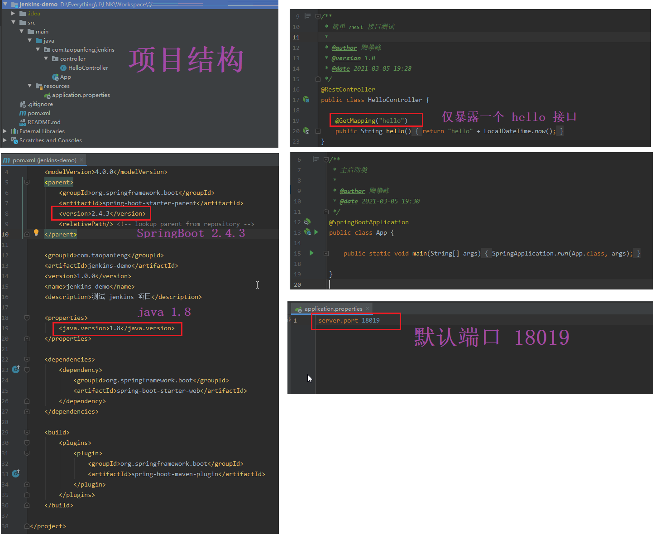Click the Spring bean gutter icon beside HelloController class
This screenshot has height=540, width=660.
tap(306, 100)
